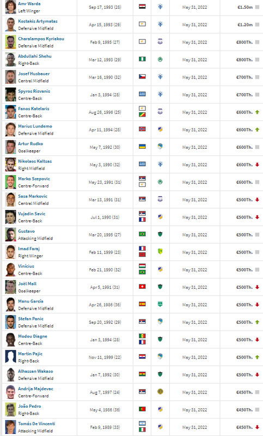Viewport: 263px width, 436px height.
Task: Click Martin Pajic's placeholder silhouette photo
Action: pyautogui.click(x=10, y=357)
